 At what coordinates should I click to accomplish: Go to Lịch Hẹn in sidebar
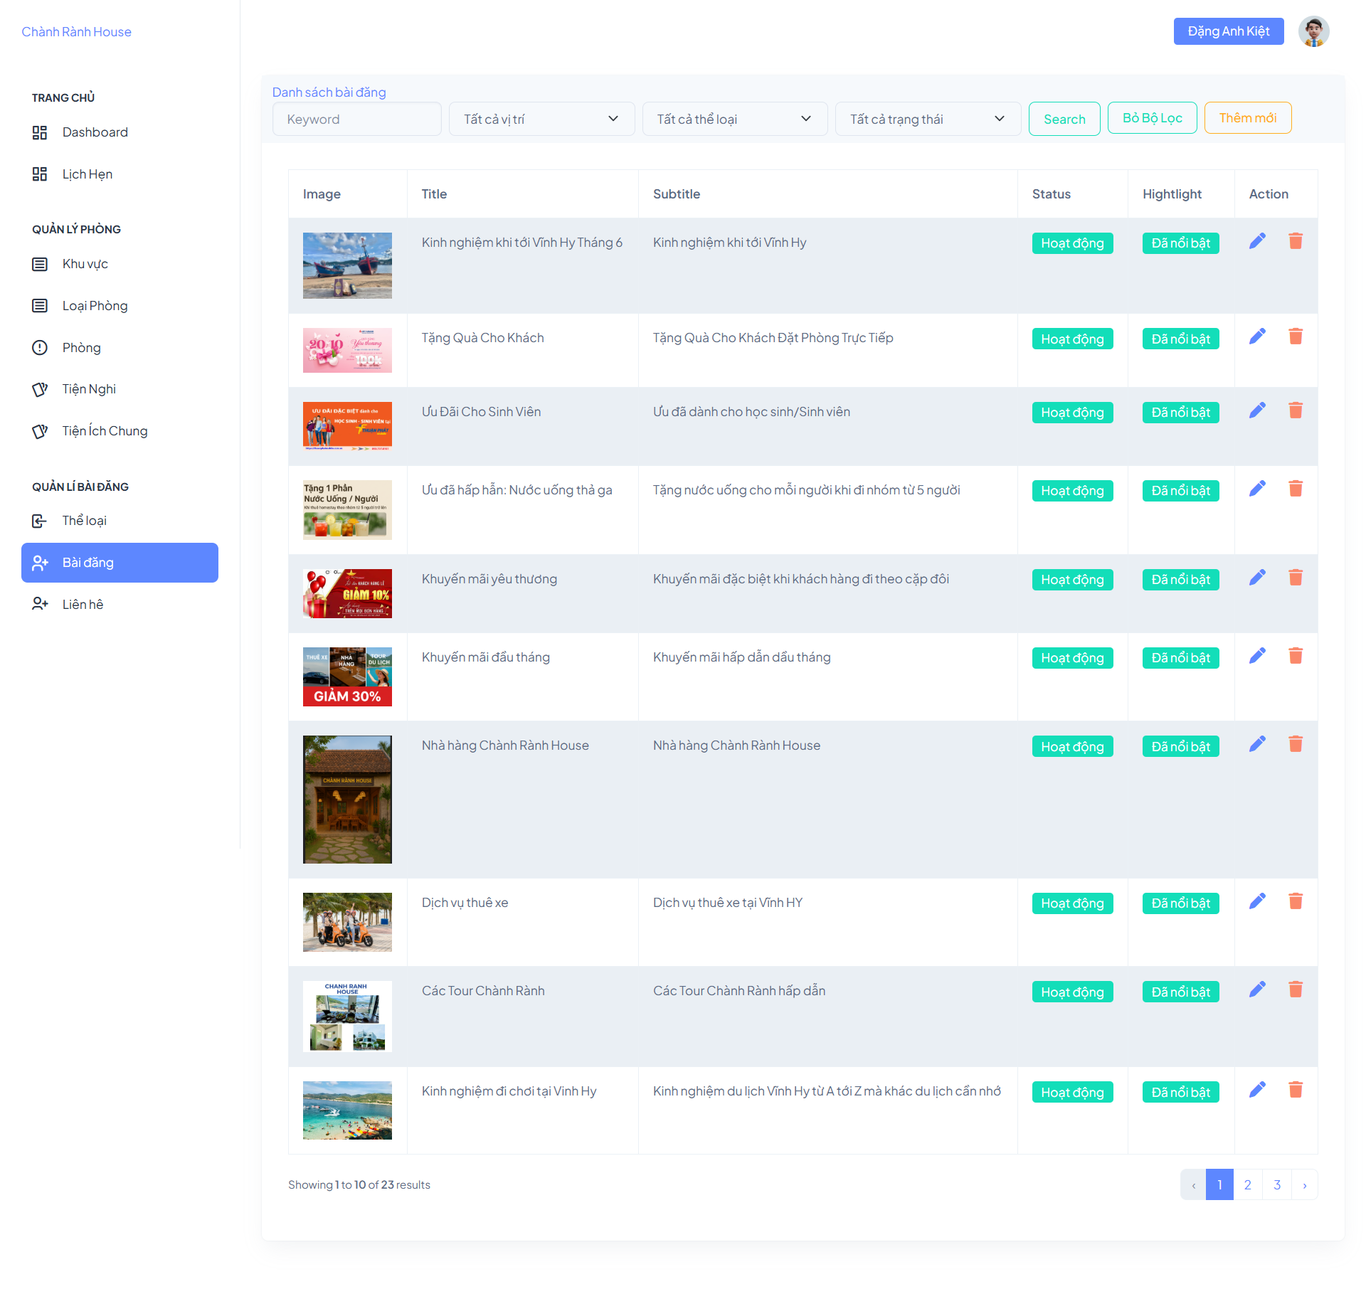tap(88, 174)
